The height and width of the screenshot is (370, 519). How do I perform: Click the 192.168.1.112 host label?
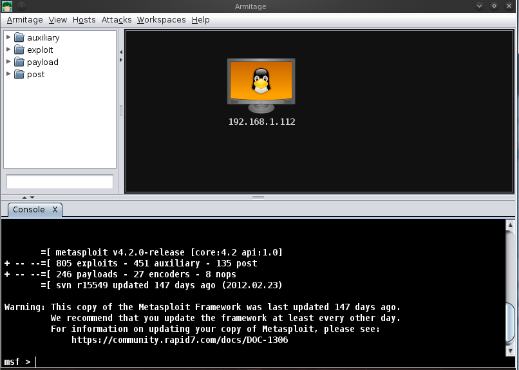(262, 122)
